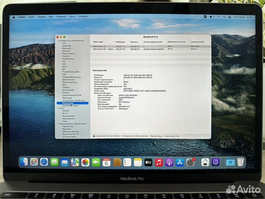The width and height of the screenshot is (265, 199).
Task: Click the battery status icon
Action: coord(212,17)
